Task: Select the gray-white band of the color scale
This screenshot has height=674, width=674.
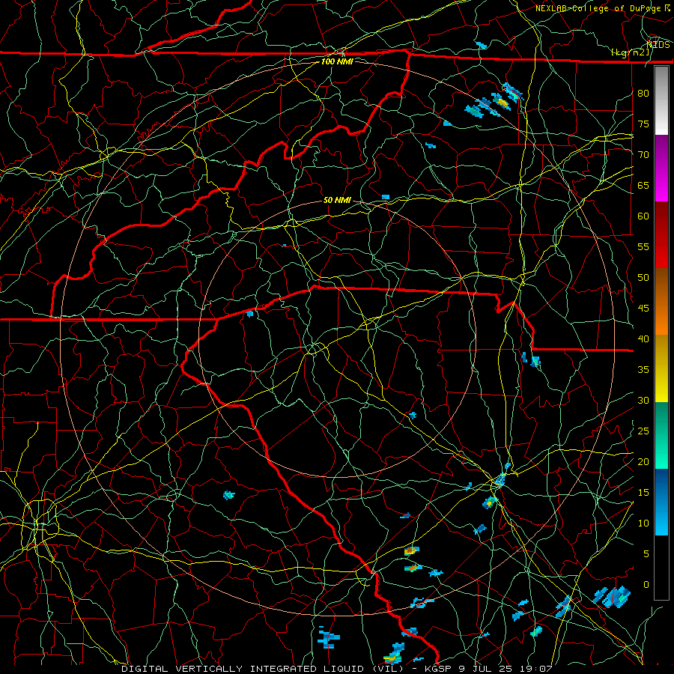Action: [x=661, y=100]
